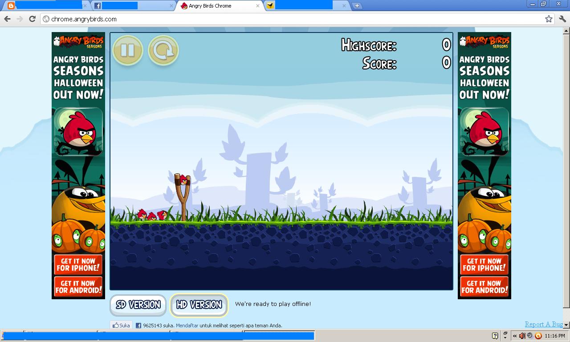Minimize the Chrome window
The image size is (570, 342).
click(533, 4)
